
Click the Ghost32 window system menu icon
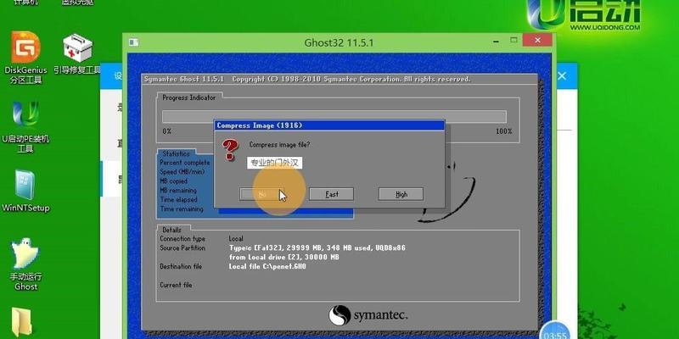pos(134,42)
